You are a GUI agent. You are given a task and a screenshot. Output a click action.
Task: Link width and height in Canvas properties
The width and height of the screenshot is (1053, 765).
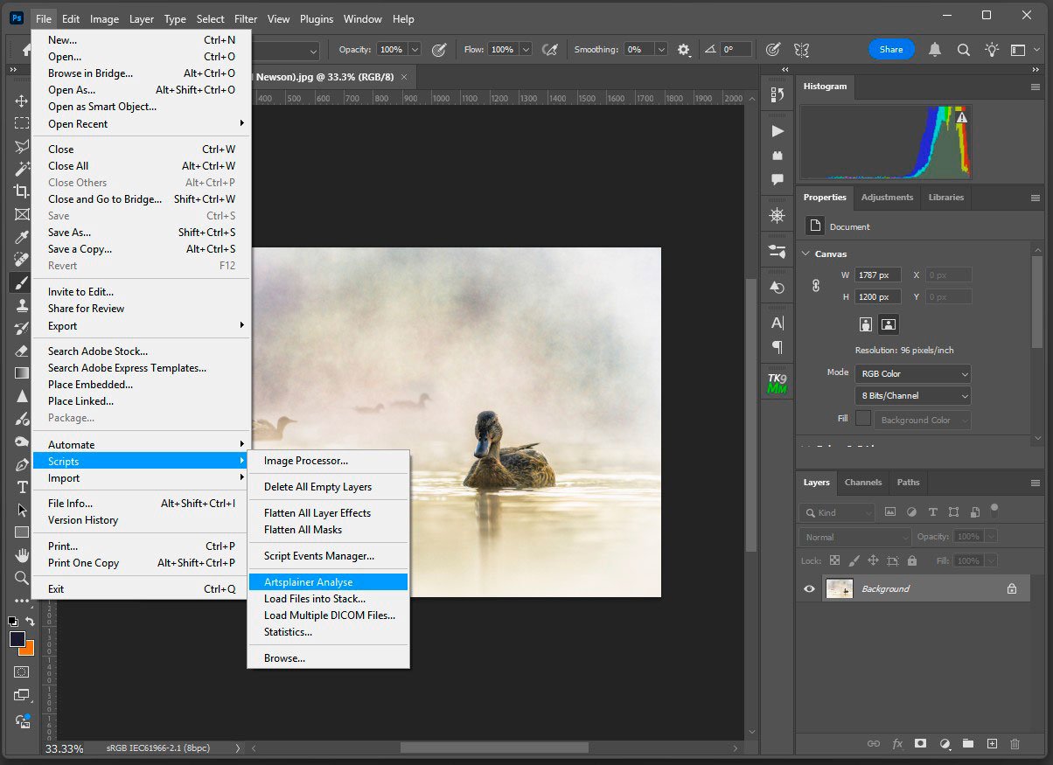click(817, 285)
